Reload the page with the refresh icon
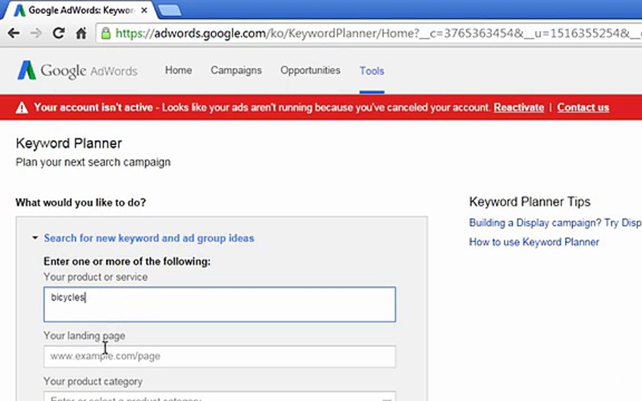 tap(58, 33)
